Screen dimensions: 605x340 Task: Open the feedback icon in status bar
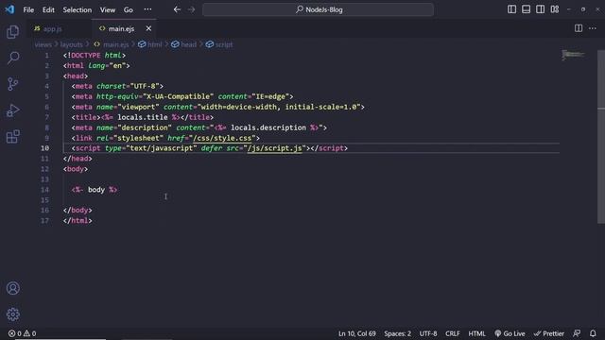577,333
